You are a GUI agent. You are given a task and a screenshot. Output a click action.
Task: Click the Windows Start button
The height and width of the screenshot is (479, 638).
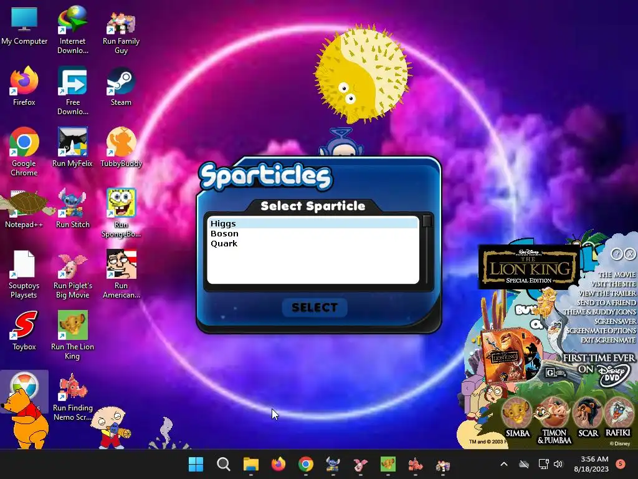pos(196,464)
